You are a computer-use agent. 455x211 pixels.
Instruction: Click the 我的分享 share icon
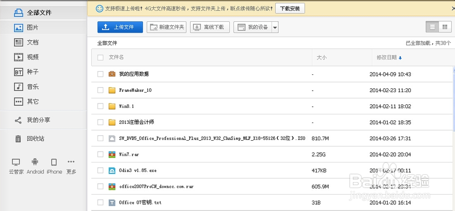pos(18,120)
